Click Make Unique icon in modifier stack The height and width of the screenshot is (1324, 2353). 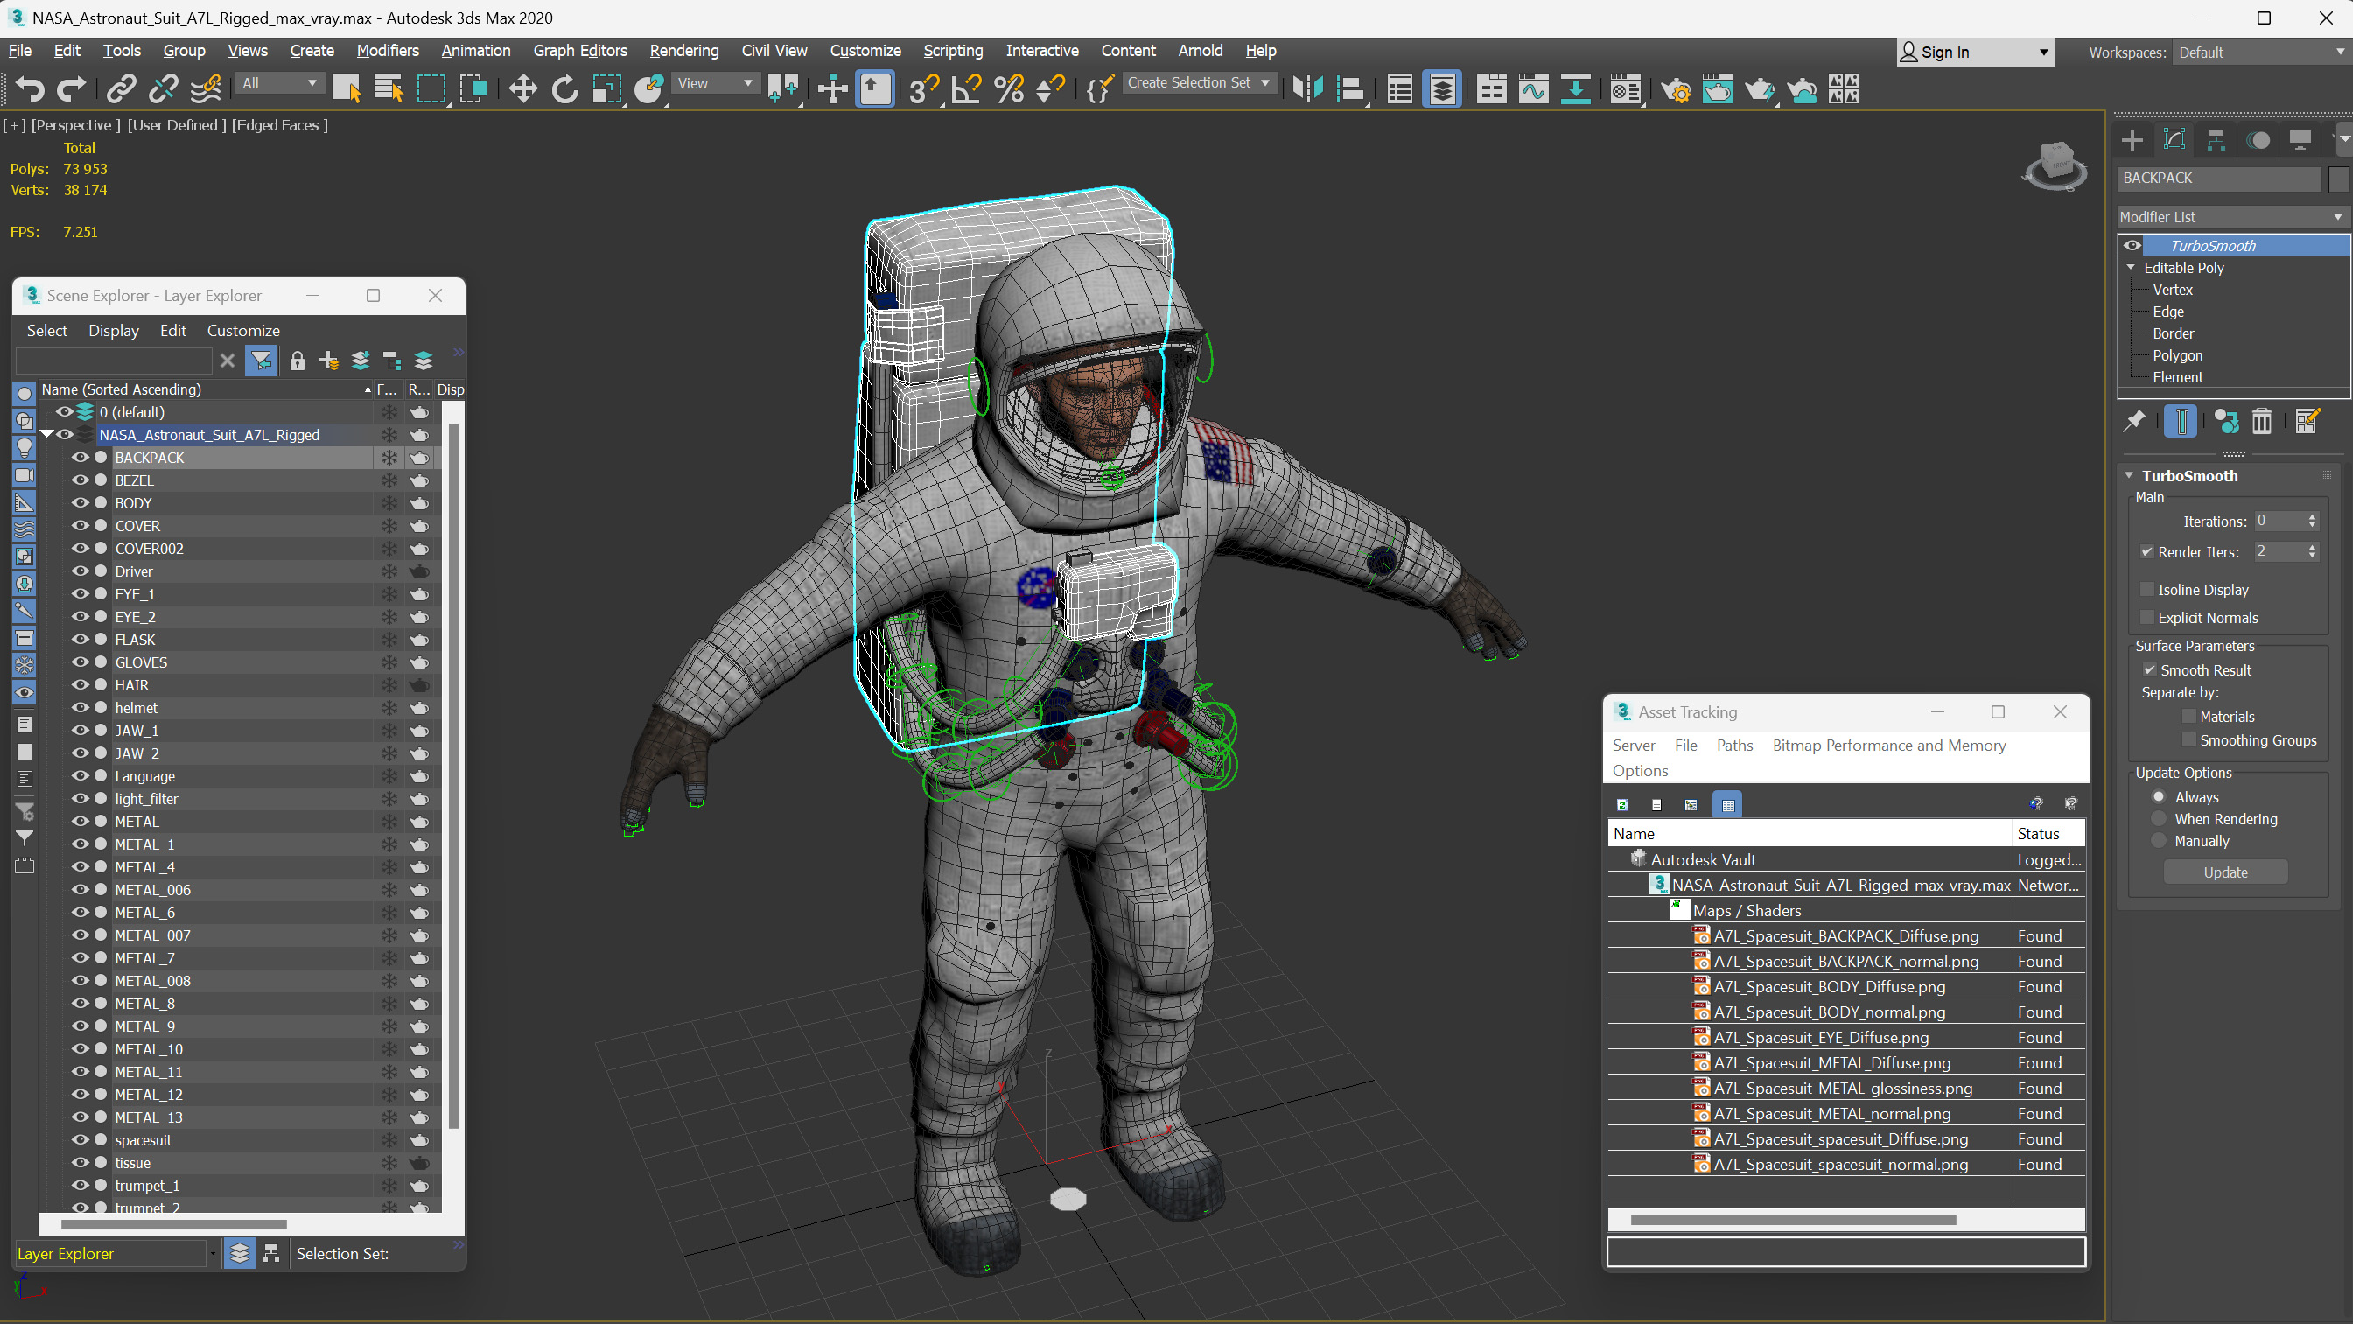click(x=2227, y=420)
